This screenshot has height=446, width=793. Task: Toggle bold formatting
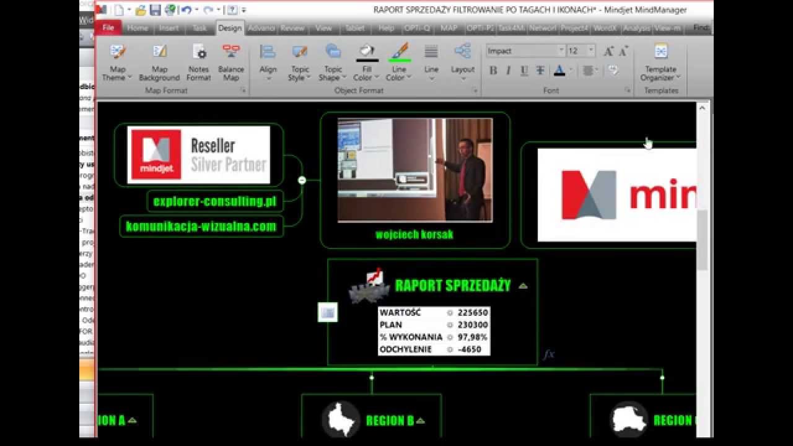pyautogui.click(x=493, y=71)
